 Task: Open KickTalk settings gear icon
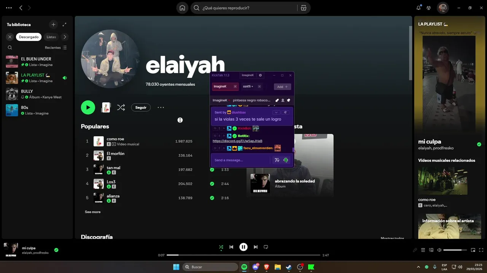(x=260, y=75)
